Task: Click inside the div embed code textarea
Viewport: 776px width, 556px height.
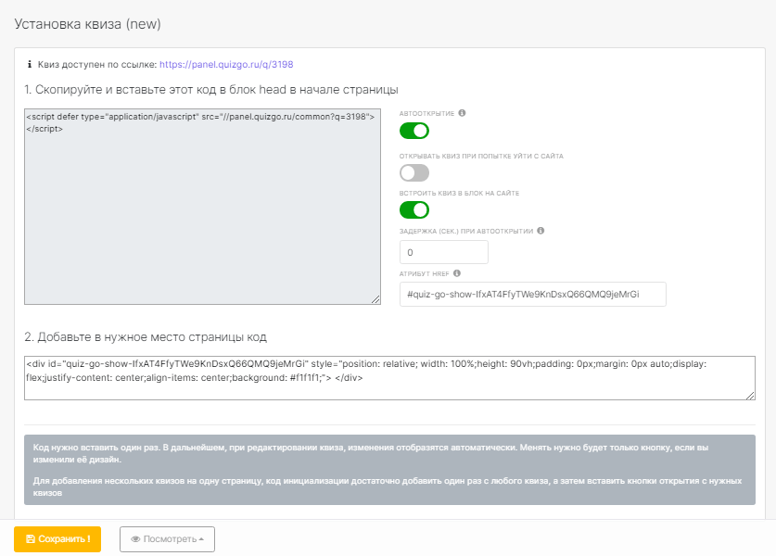Action: pos(389,378)
